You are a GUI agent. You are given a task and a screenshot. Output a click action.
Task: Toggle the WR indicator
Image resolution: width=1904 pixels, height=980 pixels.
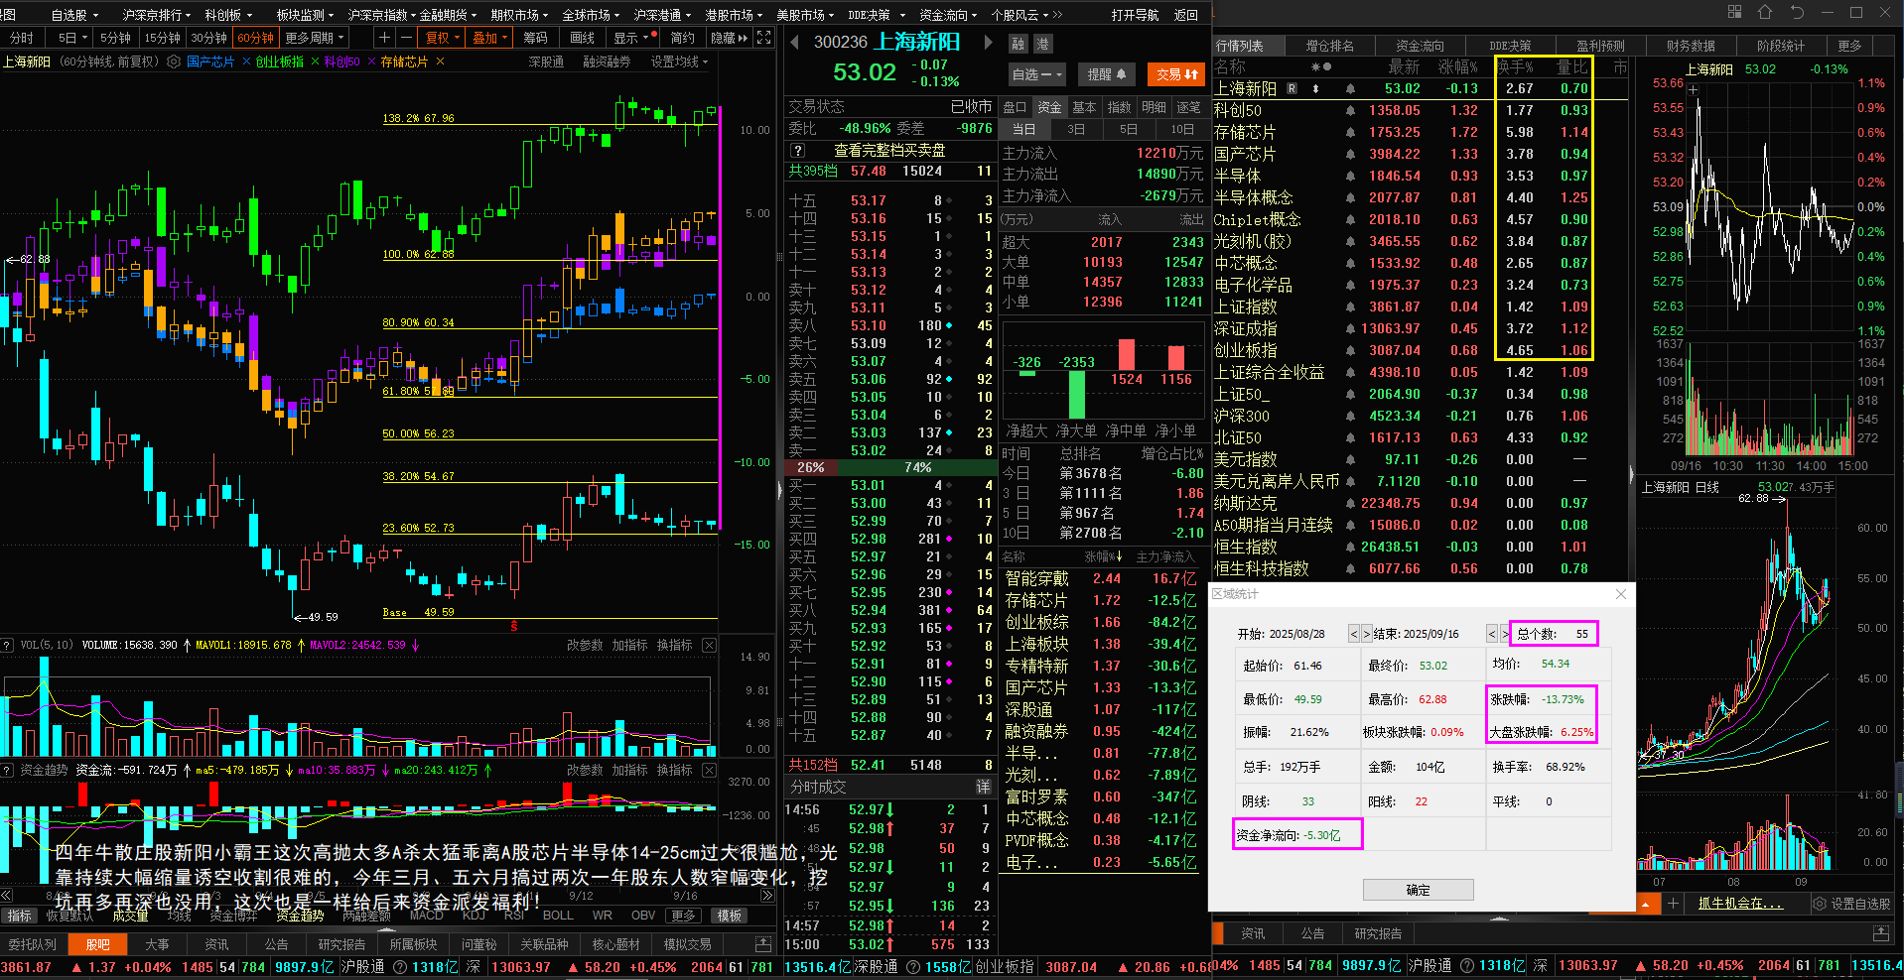(602, 916)
